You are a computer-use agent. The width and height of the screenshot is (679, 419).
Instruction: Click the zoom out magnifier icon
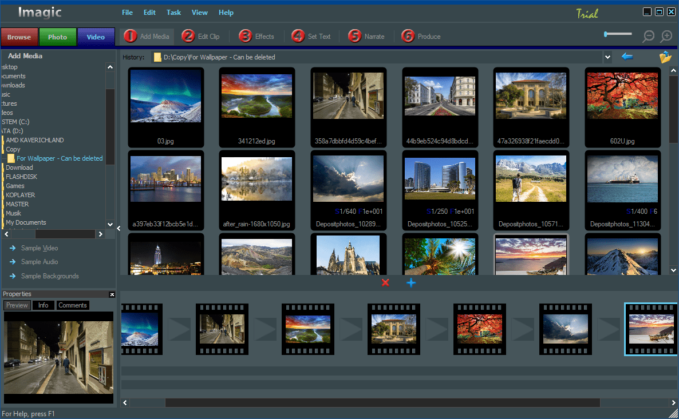tap(648, 37)
